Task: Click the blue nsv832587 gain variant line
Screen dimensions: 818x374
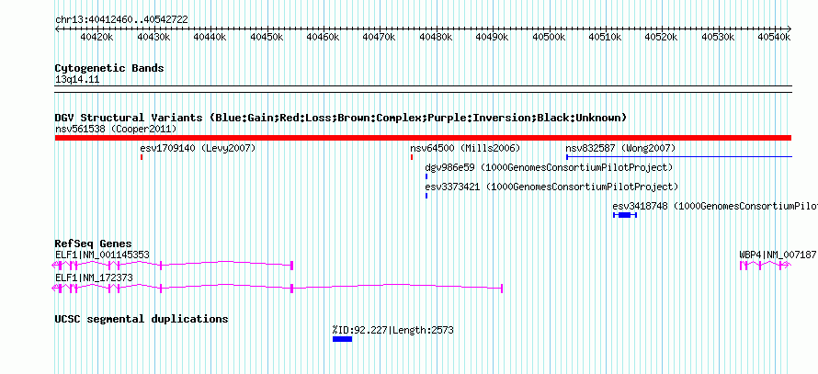Action: coord(679,156)
